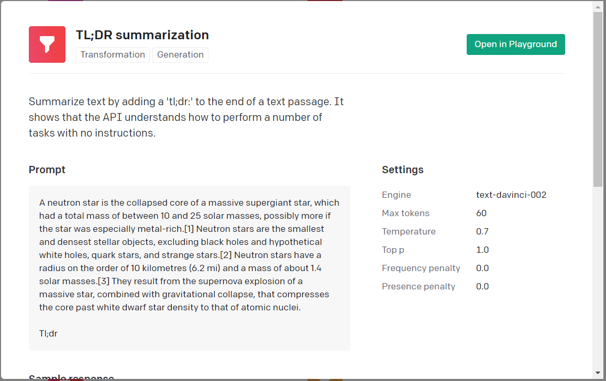Click the TL;DR summarization title
Viewport: 606px width, 381px height.
click(x=142, y=35)
